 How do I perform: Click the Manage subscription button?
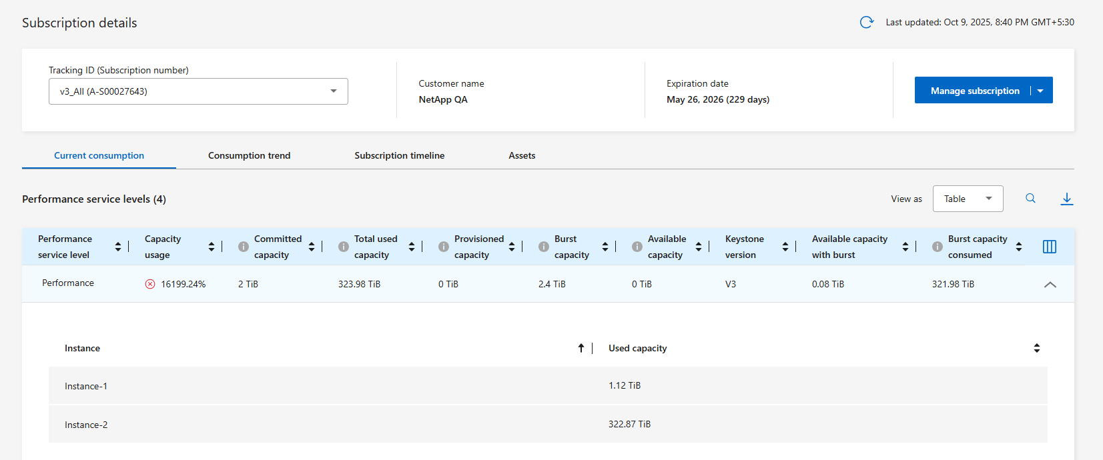point(974,91)
